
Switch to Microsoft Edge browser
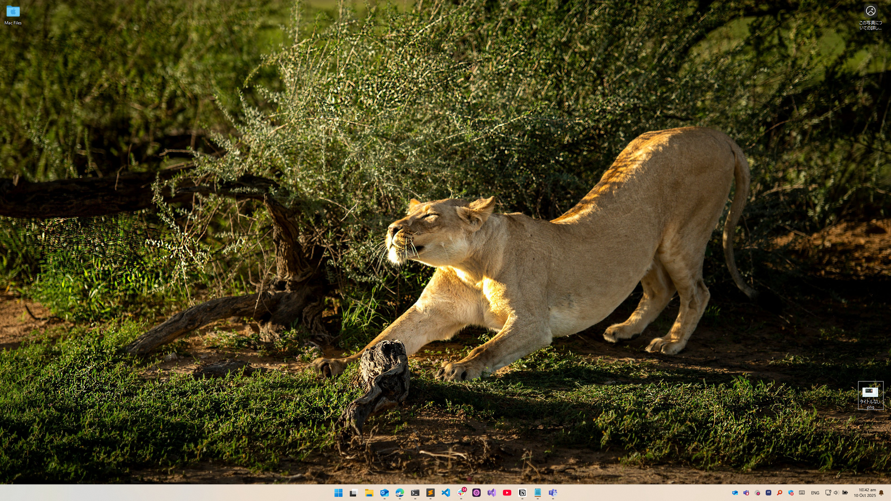(x=400, y=493)
